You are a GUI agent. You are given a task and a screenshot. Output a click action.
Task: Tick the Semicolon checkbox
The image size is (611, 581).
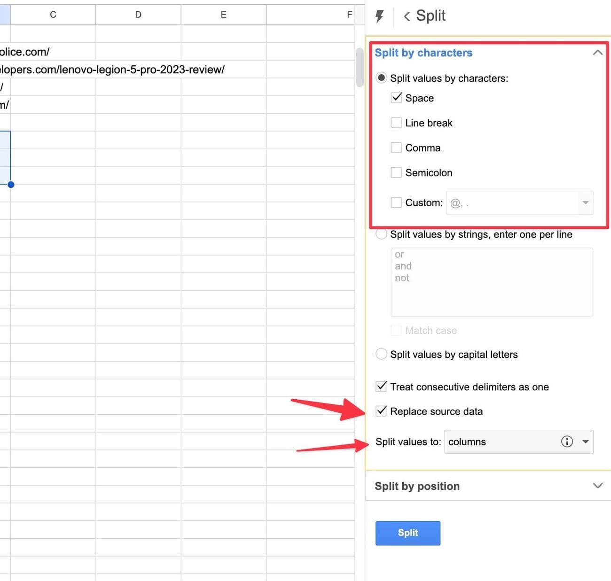click(397, 172)
